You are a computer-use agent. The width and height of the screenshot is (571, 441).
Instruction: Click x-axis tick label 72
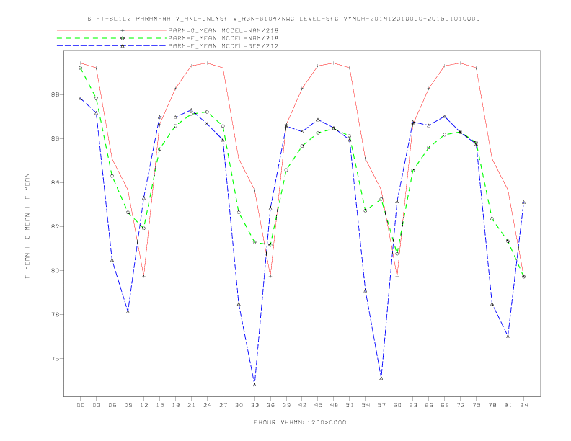pyautogui.click(x=461, y=405)
